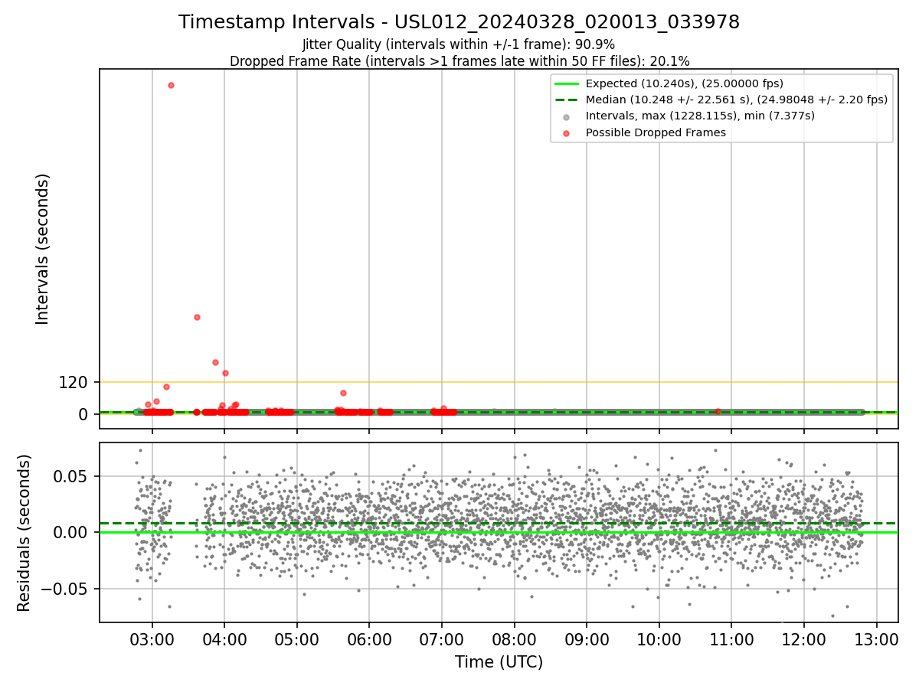Click the upper plot y-axis tick label '0'
Image resolution: width=919 pixels, height=689 pixels.
click(84, 414)
